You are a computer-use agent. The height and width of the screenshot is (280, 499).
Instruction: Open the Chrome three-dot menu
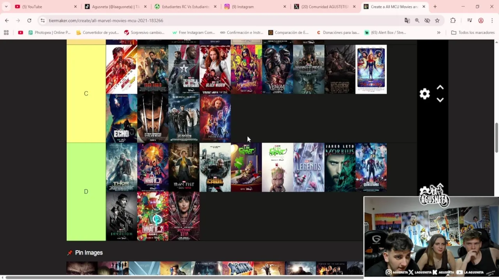492,20
